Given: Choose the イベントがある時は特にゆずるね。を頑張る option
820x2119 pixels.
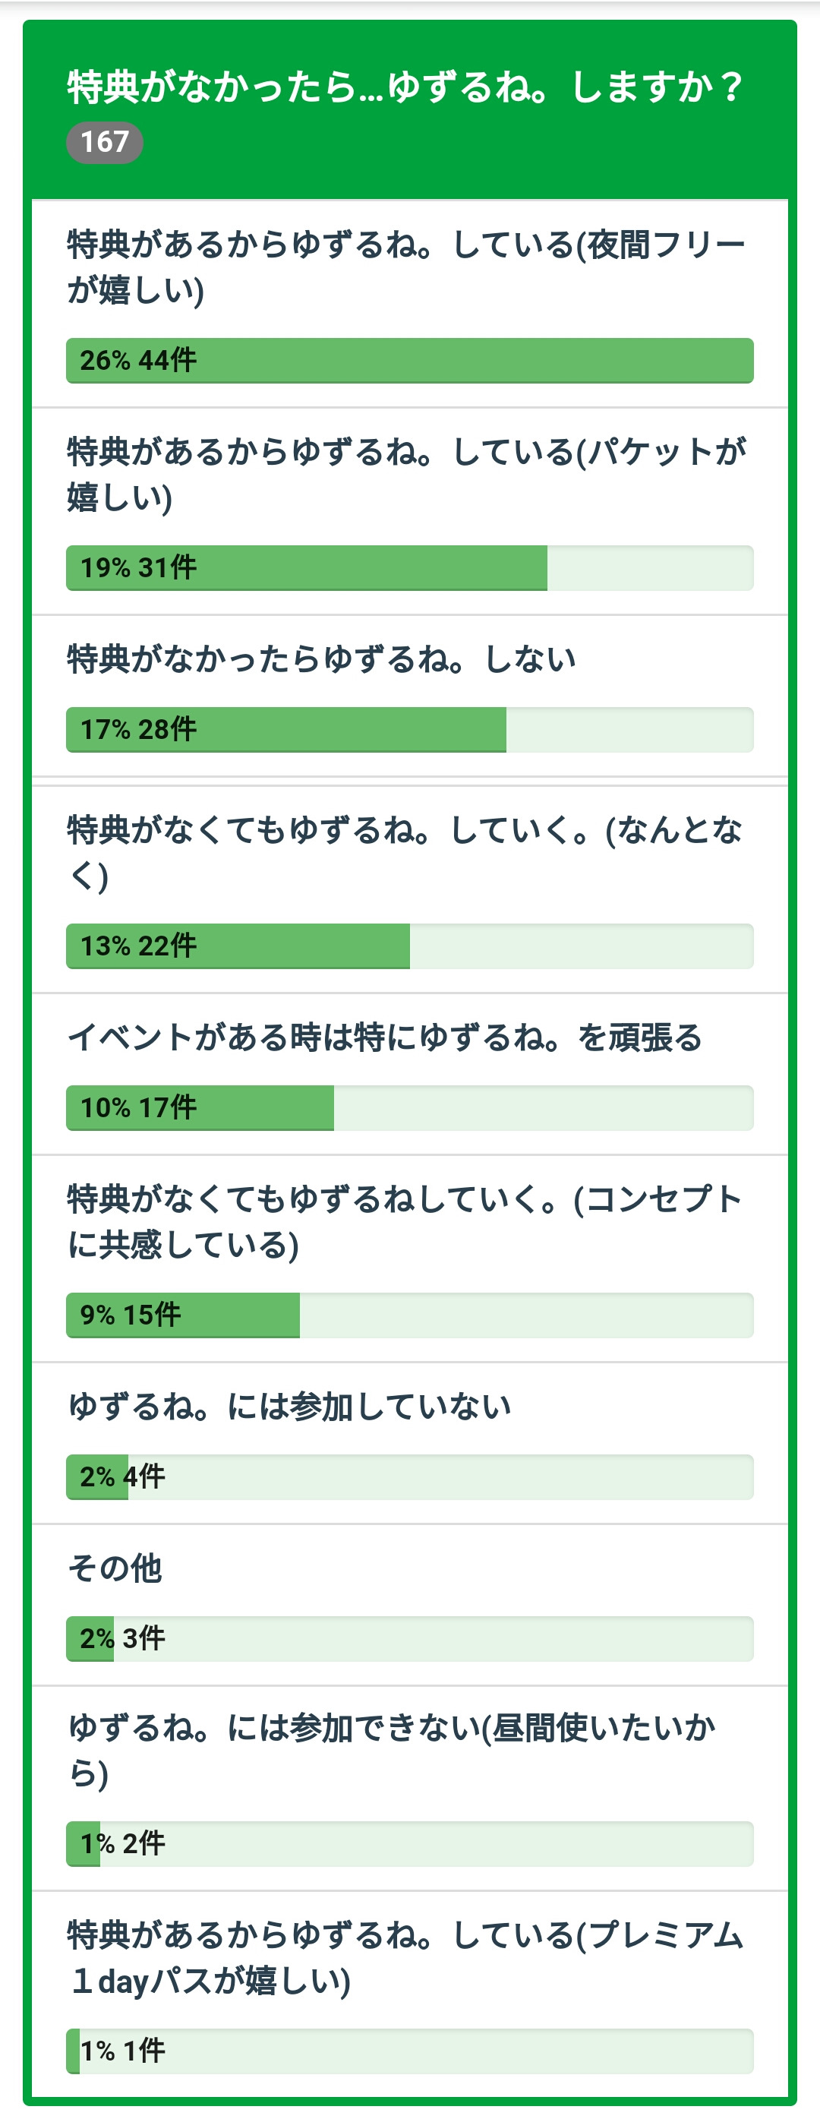Looking at the screenshot, I should (384, 1038).
